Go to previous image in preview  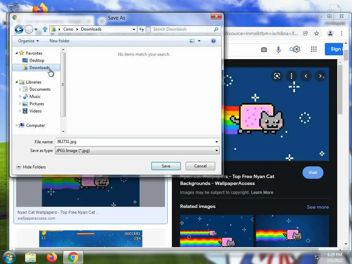point(306,76)
